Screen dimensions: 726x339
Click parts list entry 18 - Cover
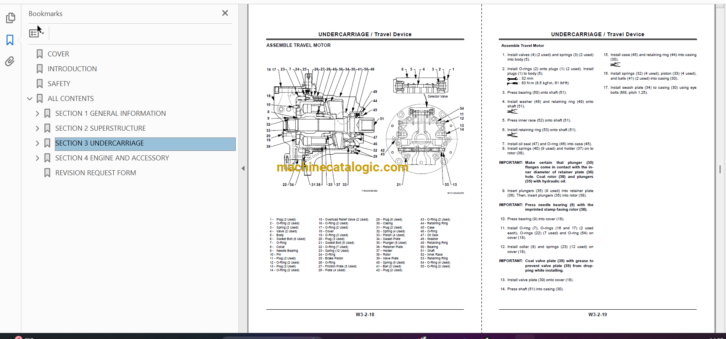click(326, 231)
